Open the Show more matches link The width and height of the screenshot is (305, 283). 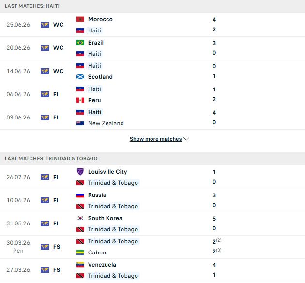click(x=155, y=139)
